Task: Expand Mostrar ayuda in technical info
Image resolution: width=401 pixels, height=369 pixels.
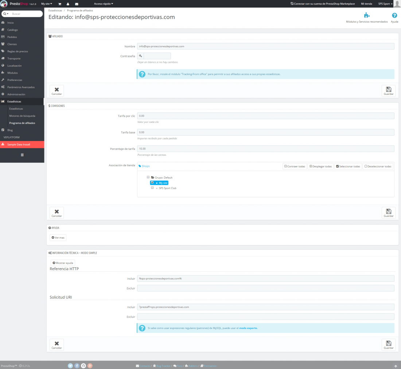Action: [63, 263]
